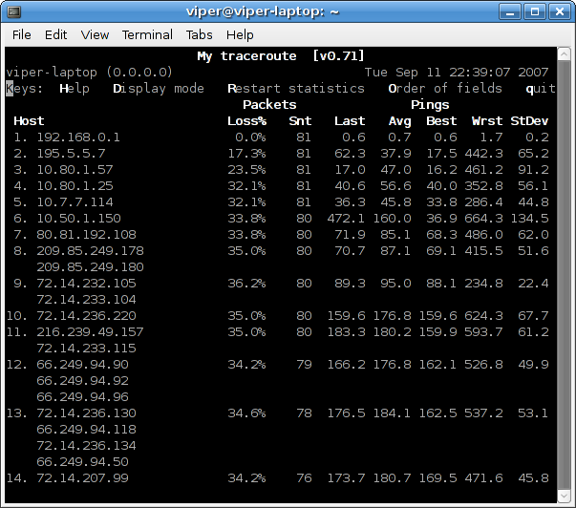Click the 17.3% loss value
Viewport: 576px width, 508px height.
246,154
